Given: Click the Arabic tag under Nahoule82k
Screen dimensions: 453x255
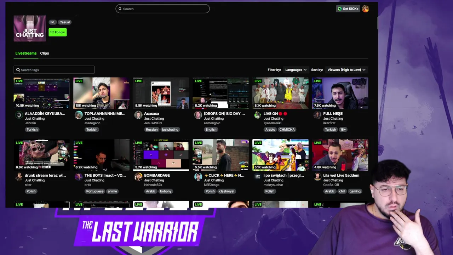Looking at the screenshot, I should coord(151,191).
